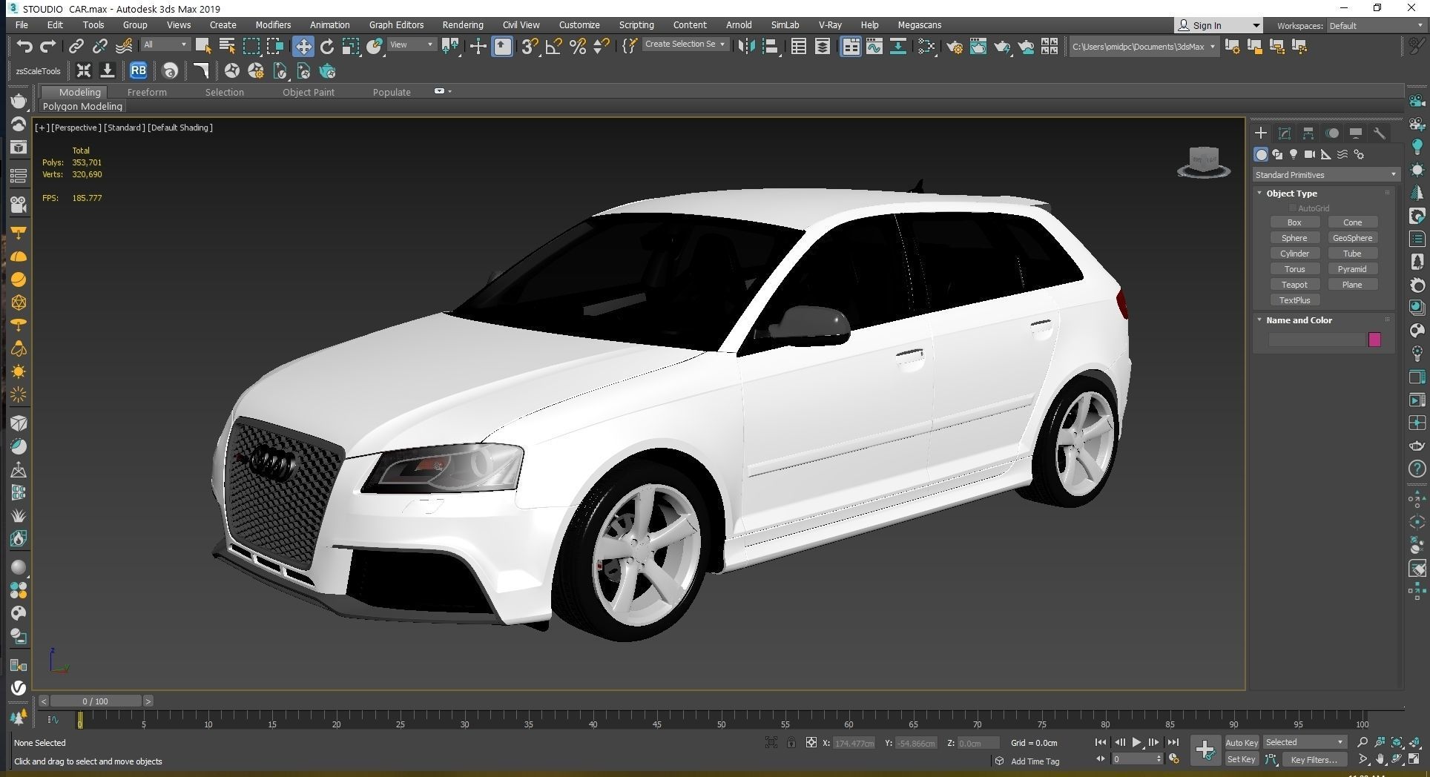Select the Cameras category icon
1430x777 pixels.
1310,154
